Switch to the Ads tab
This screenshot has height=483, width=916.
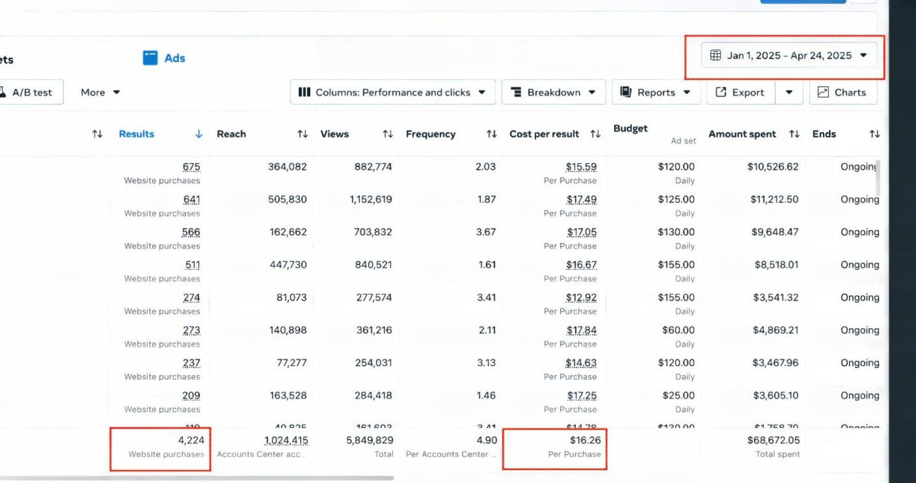164,58
